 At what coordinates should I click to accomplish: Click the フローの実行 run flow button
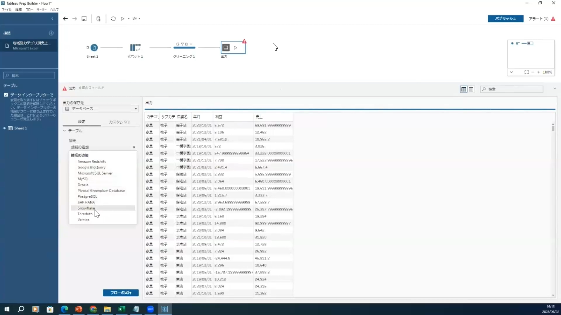(121, 293)
